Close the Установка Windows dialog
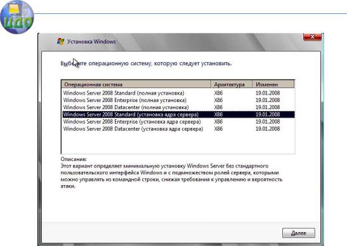 pyautogui.click(x=312, y=37)
